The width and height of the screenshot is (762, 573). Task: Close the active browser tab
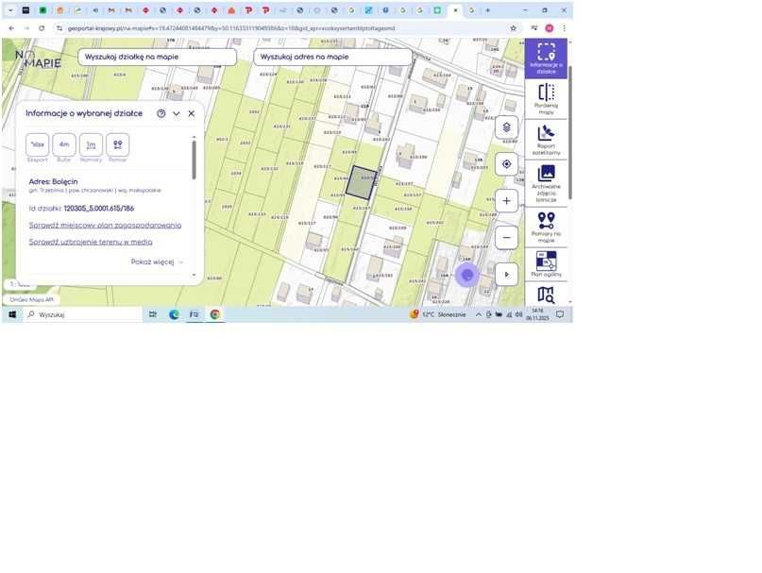(x=455, y=10)
